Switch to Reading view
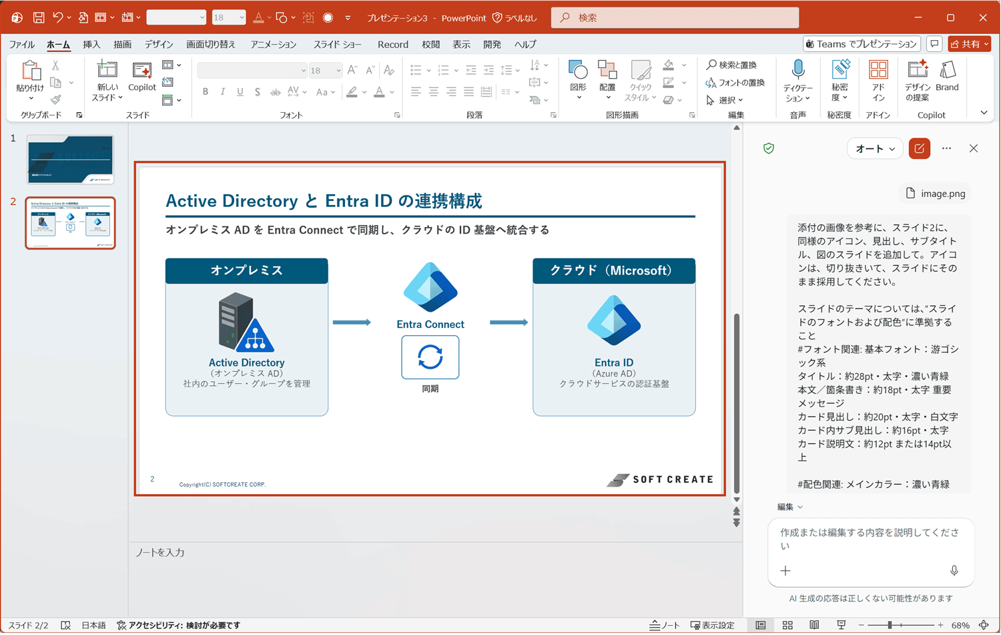 [814, 626]
